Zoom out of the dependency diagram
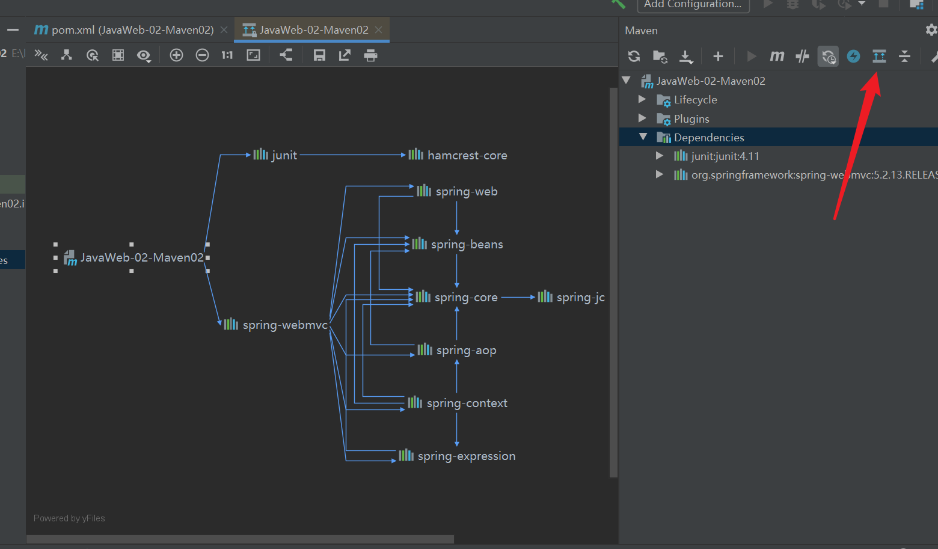The image size is (938, 549). coord(202,55)
